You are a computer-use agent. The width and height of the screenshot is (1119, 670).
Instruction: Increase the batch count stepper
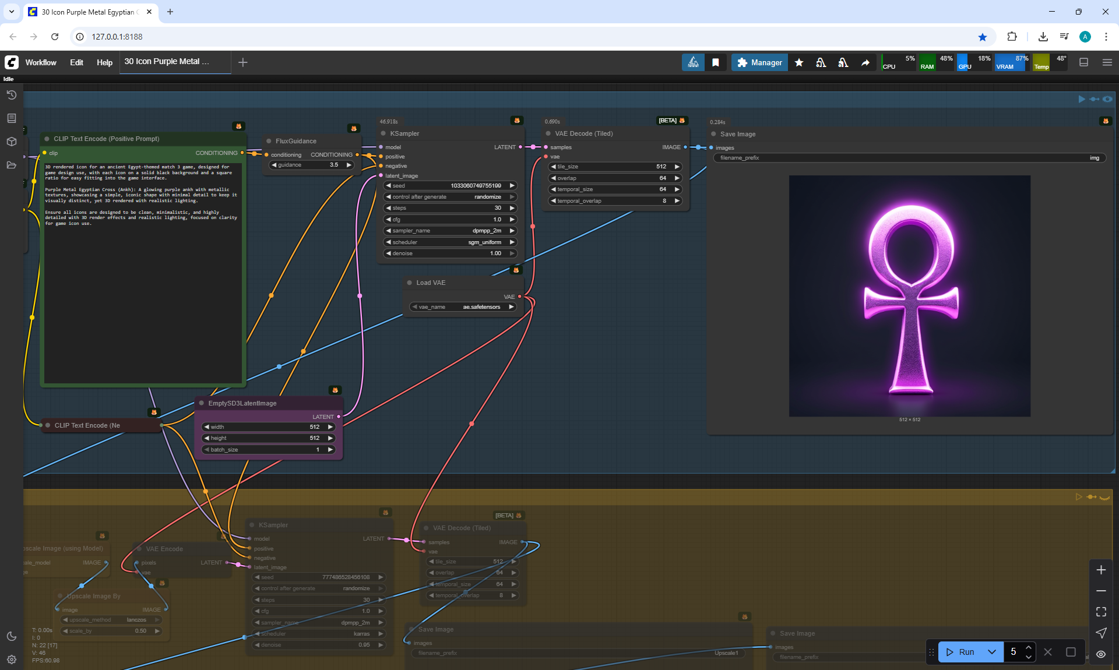coord(1029,647)
